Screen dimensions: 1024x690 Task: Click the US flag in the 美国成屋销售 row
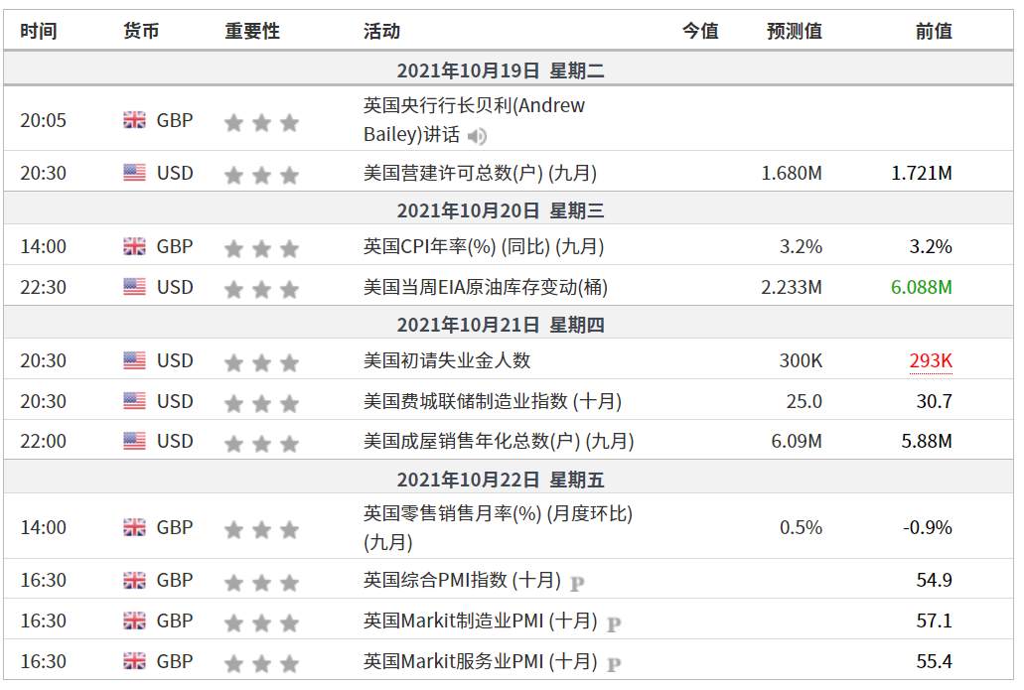134,441
